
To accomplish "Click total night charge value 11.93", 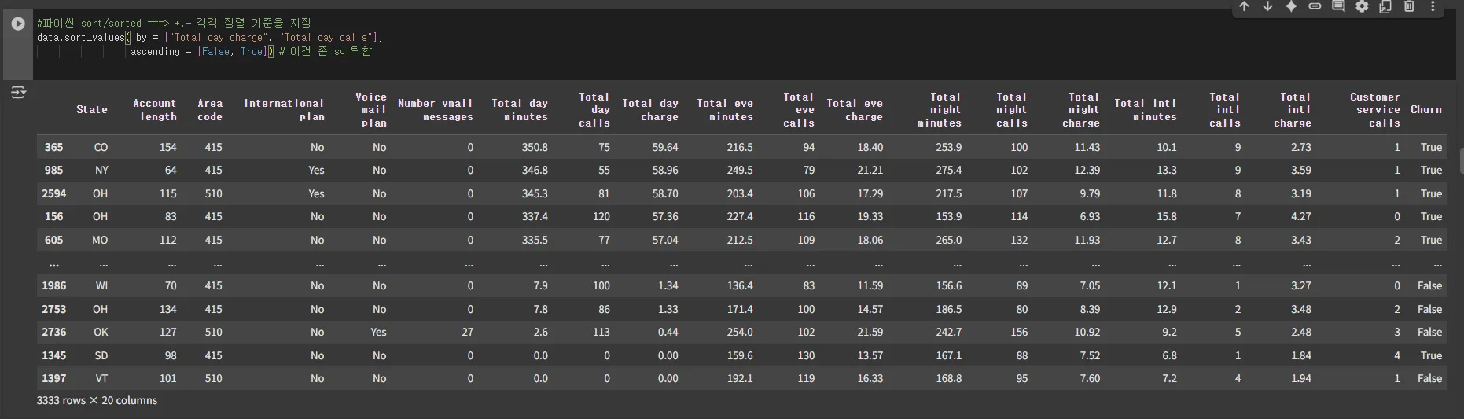I will pos(1087,240).
